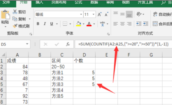Cut selection with the scissors icon
Image resolution: width=172 pixels, height=105 pixels.
[x=15, y=12]
